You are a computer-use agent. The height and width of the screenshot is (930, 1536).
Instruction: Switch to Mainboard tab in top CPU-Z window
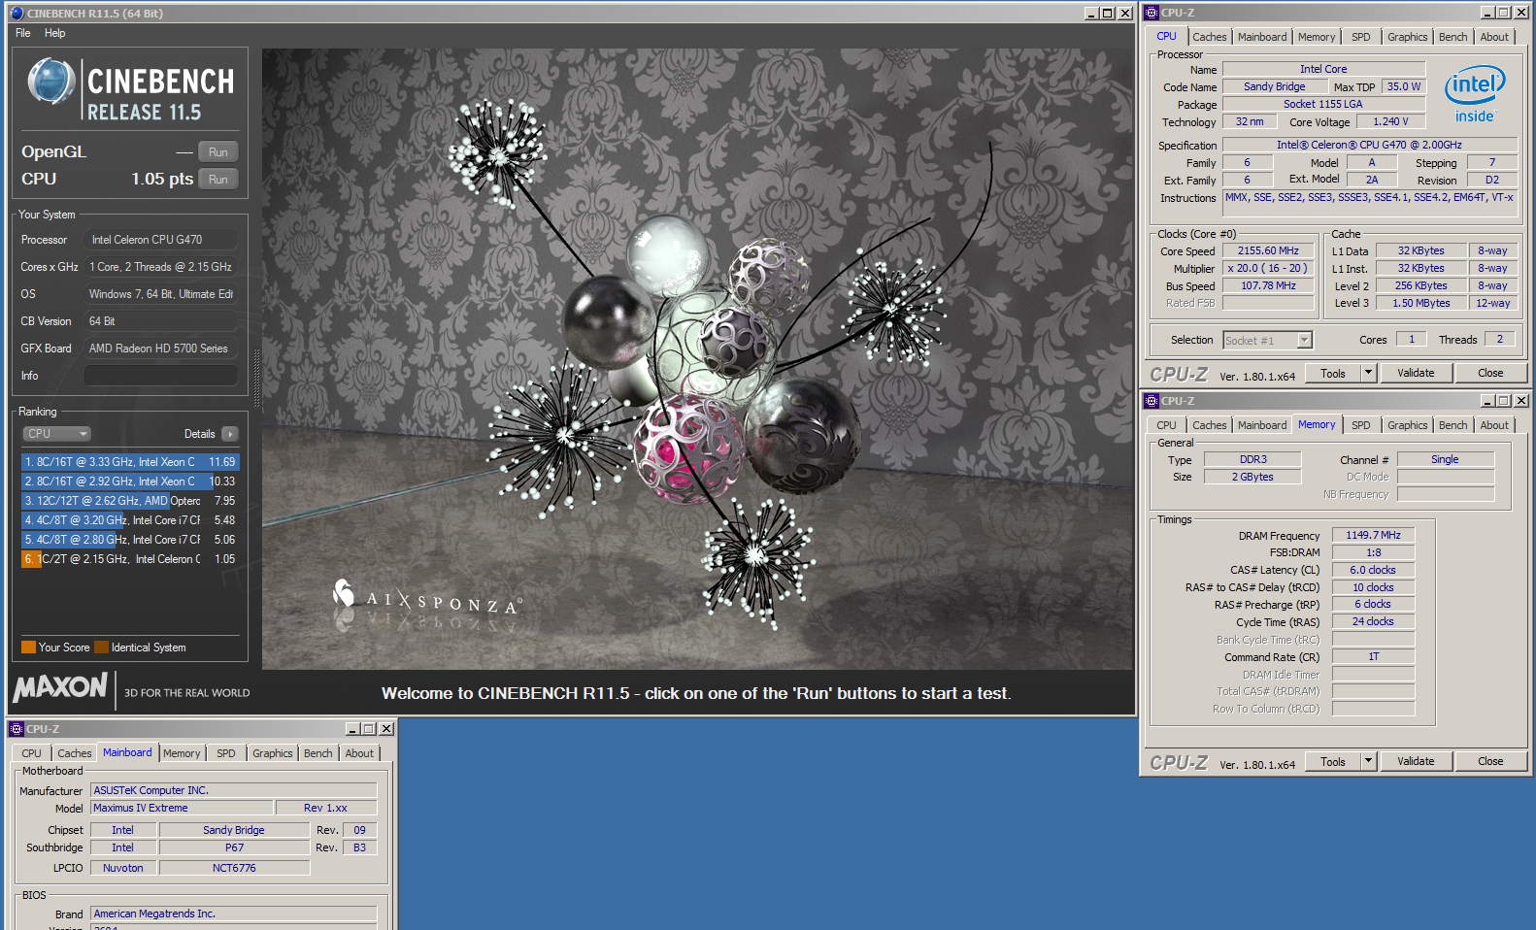1262,37
